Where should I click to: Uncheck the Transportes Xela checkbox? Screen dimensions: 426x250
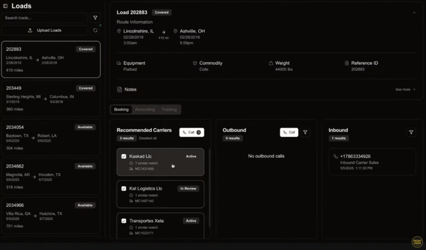pos(124,221)
